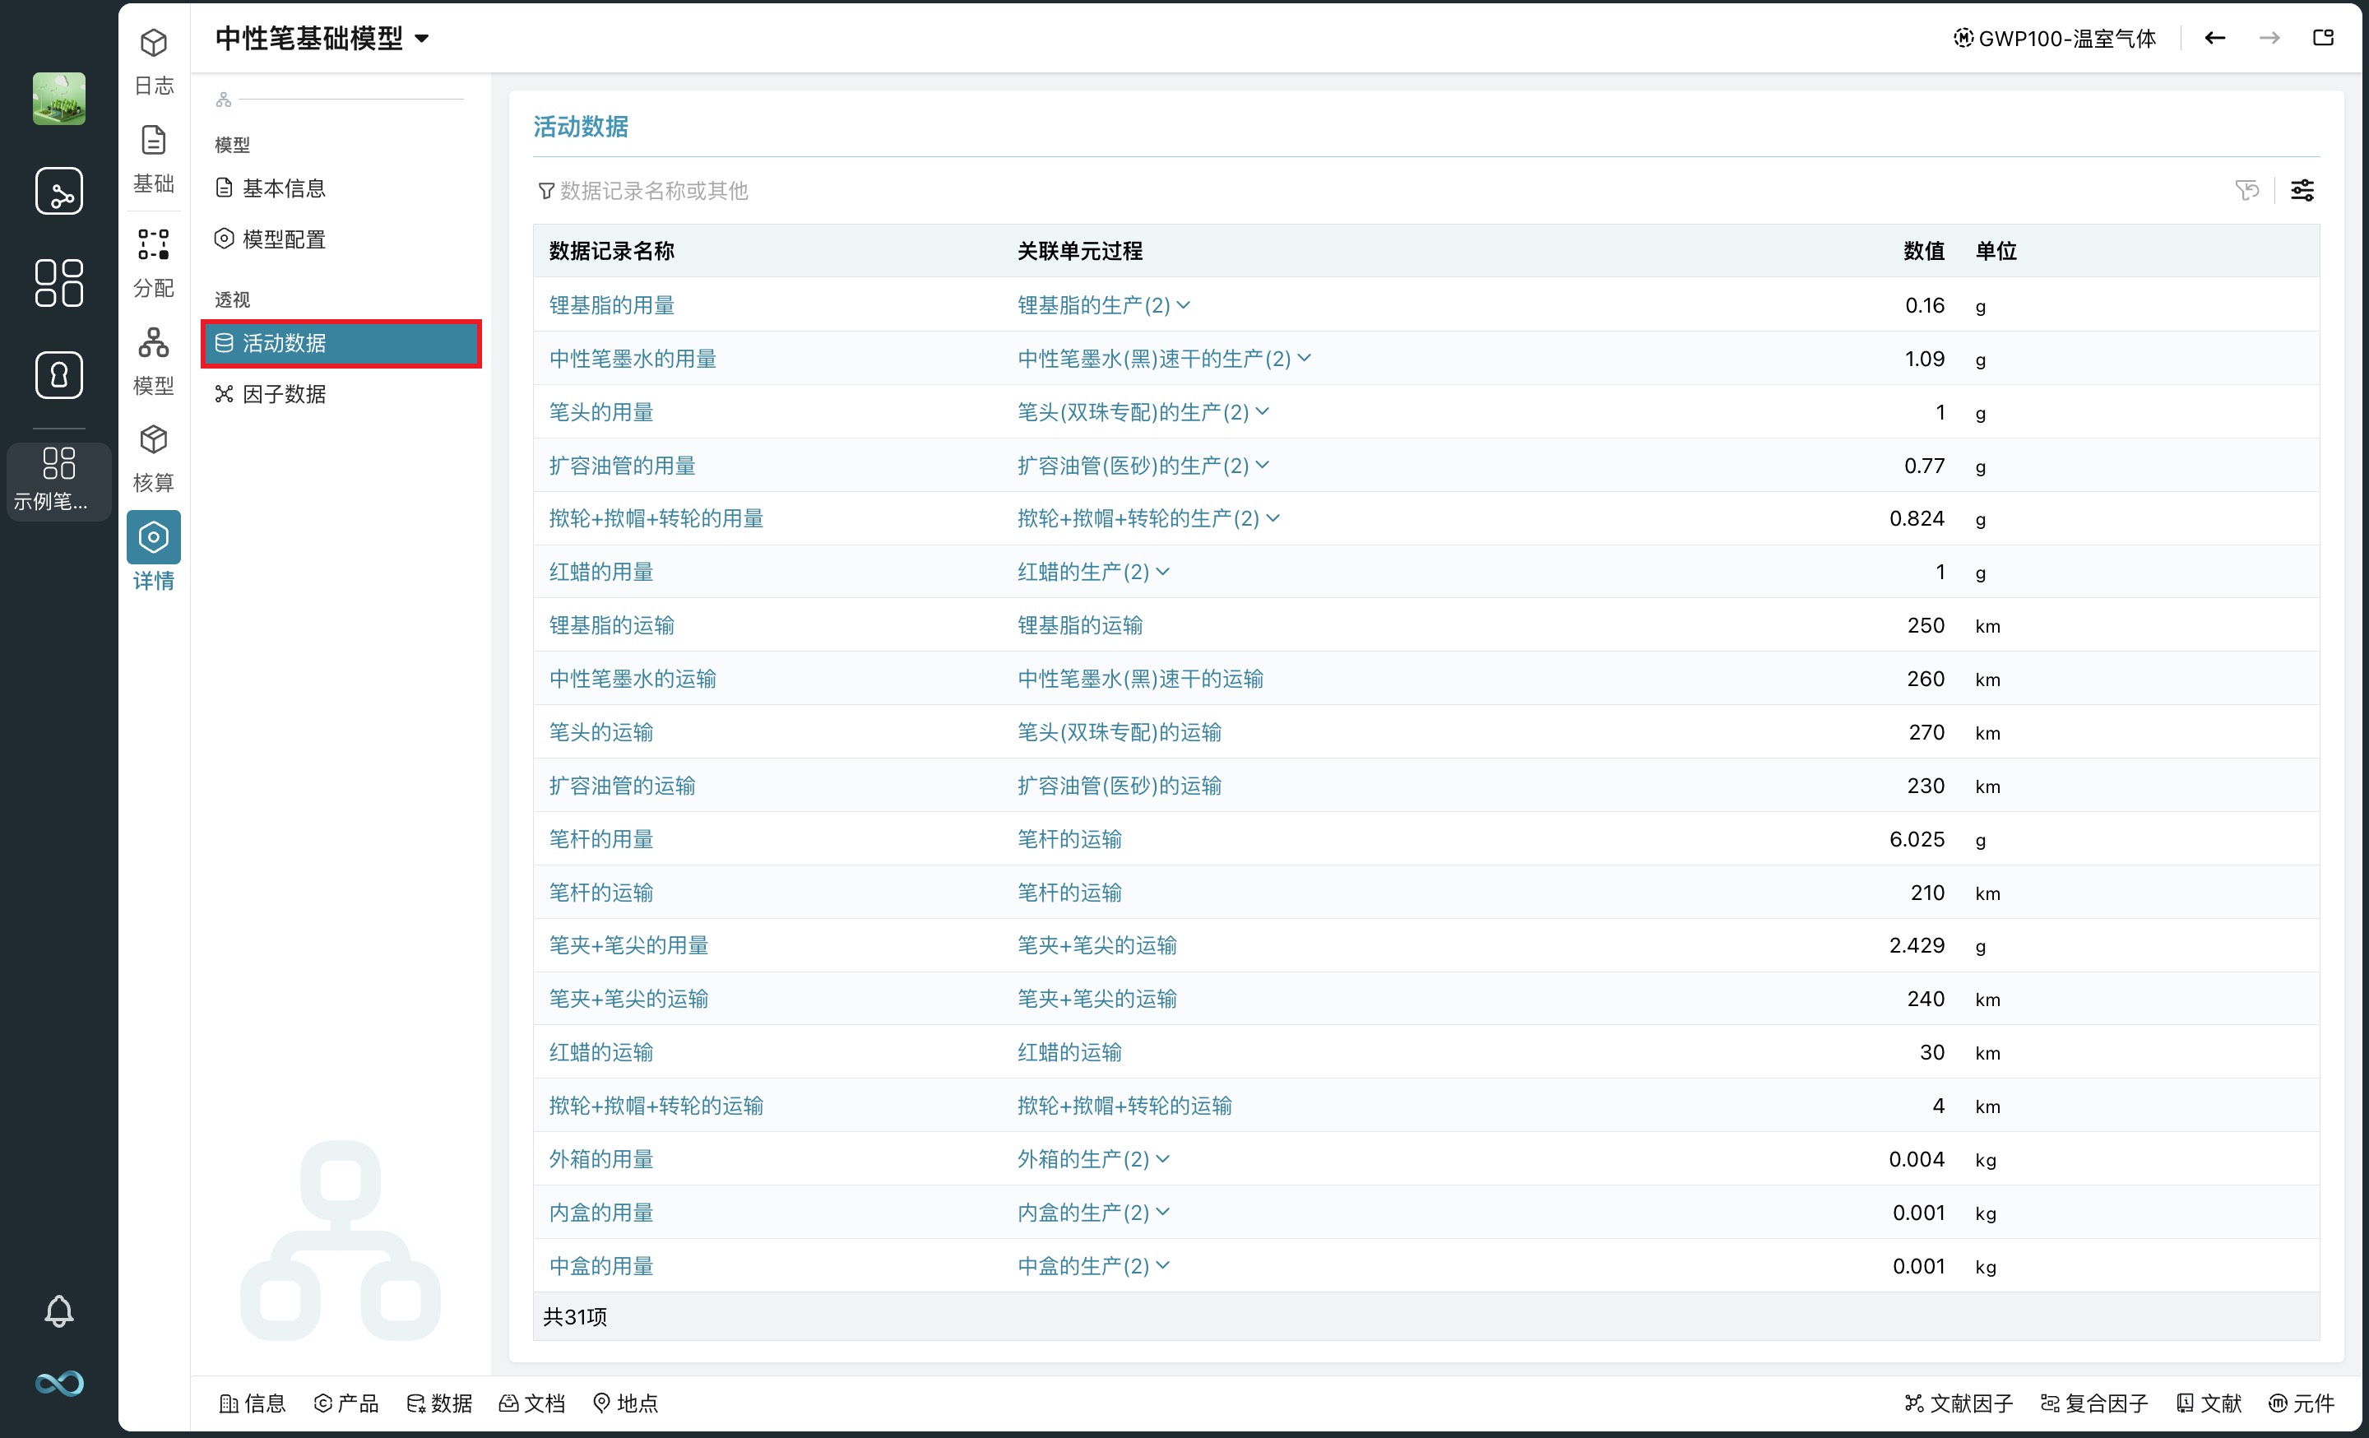Click the notification bell icon
The width and height of the screenshot is (2369, 1438).
click(58, 1310)
